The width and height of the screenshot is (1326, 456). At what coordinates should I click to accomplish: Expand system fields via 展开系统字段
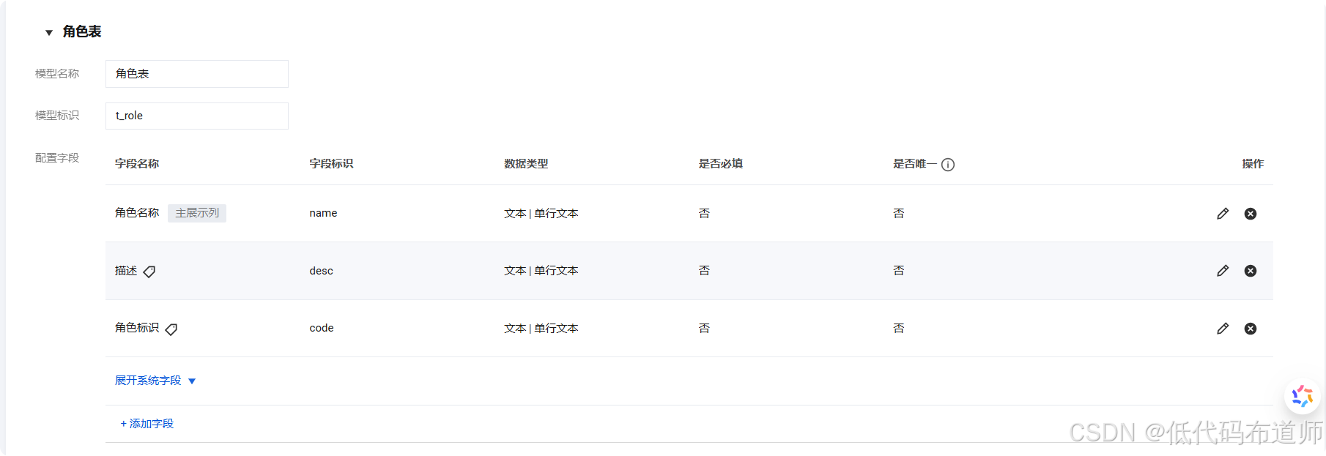pos(155,381)
